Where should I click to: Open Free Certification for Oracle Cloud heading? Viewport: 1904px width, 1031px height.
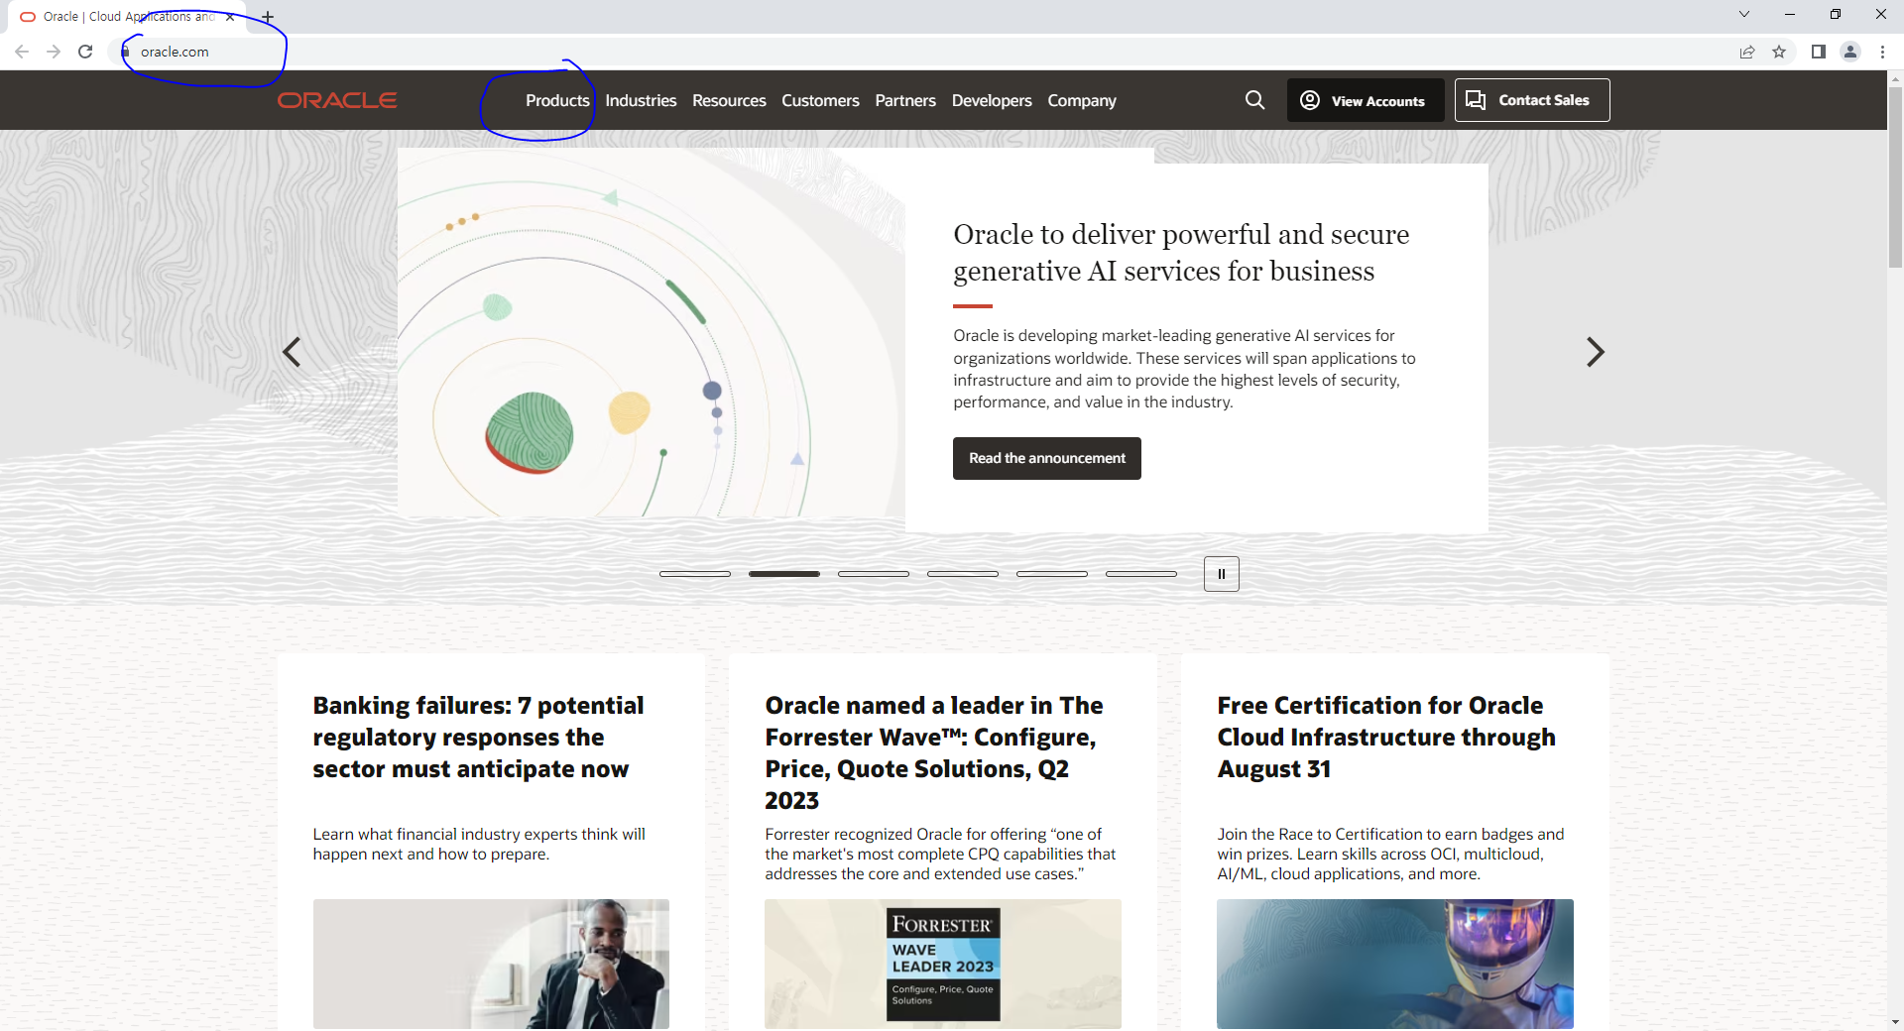click(x=1386, y=738)
